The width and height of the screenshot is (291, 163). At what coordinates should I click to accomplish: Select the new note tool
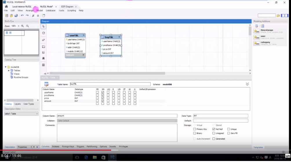(43, 52)
